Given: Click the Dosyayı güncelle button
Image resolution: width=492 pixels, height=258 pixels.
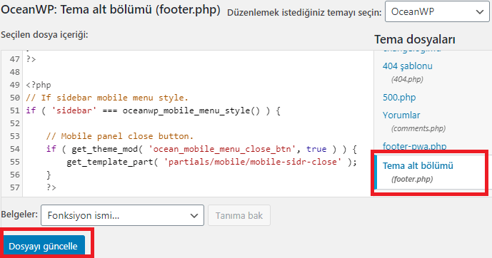Looking at the screenshot, I should tap(44, 246).
